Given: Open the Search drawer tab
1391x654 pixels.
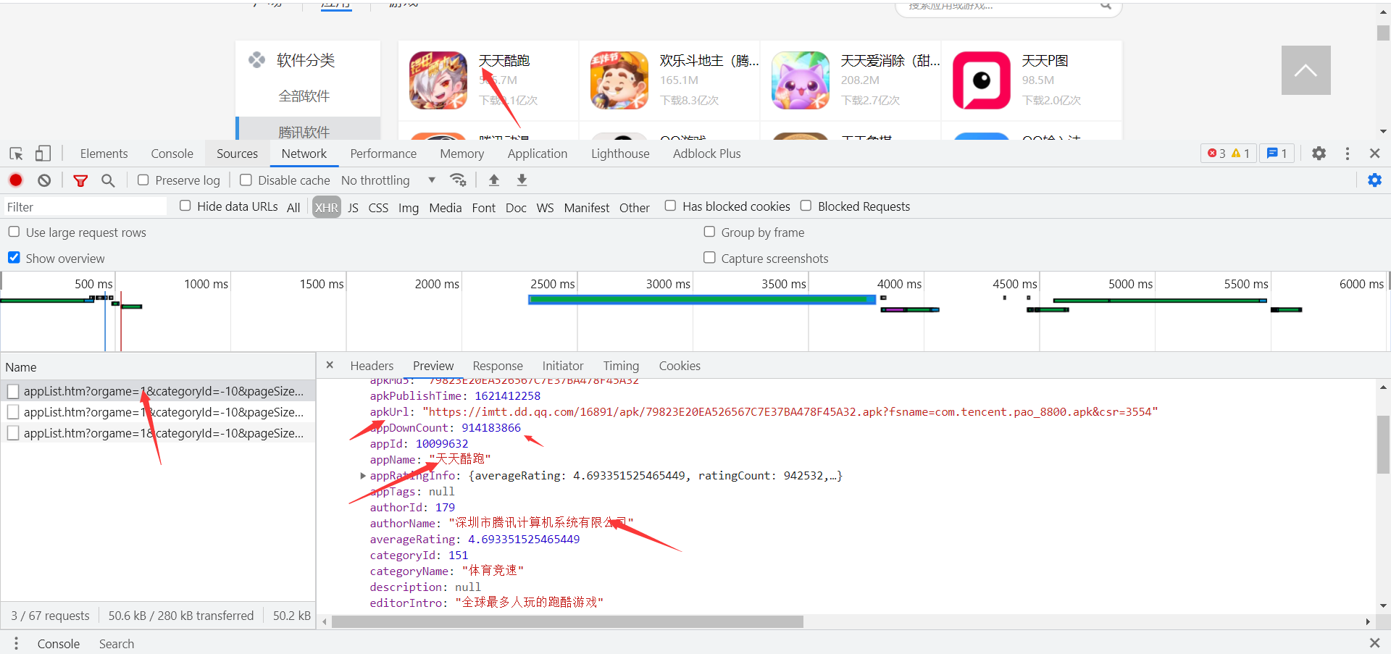Looking at the screenshot, I should (117, 643).
